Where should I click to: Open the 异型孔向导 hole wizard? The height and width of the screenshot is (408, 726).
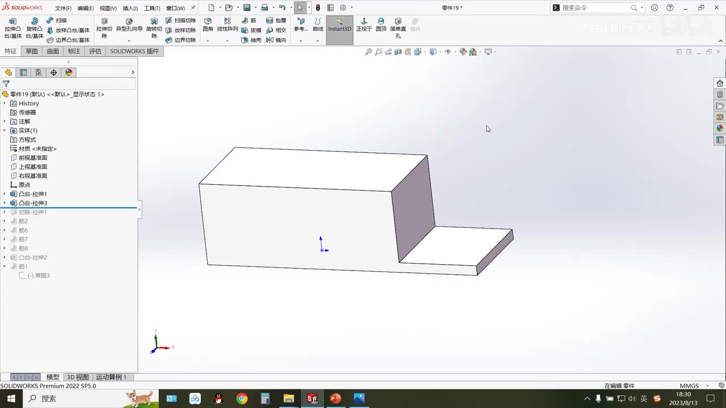tap(129, 25)
